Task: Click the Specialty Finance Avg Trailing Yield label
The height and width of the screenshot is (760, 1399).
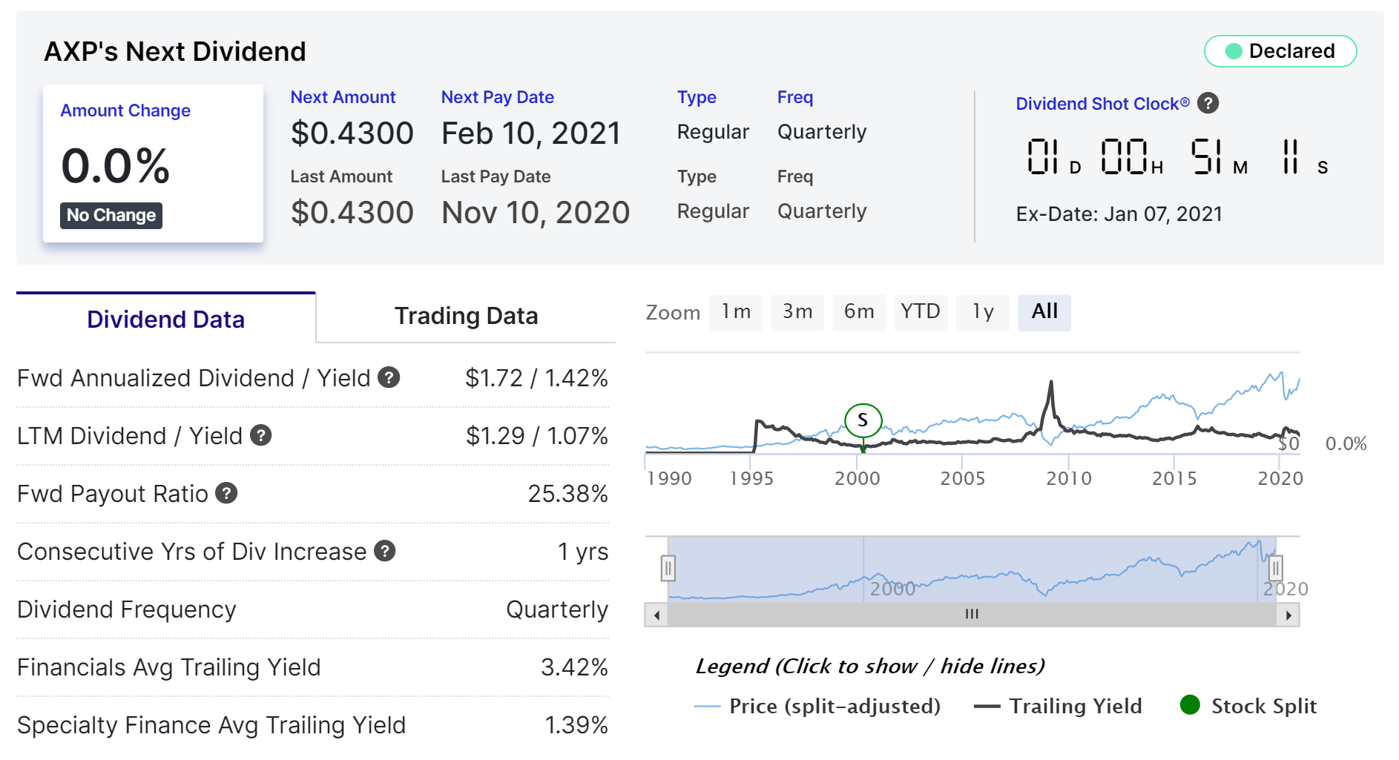Action: [211, 725]
